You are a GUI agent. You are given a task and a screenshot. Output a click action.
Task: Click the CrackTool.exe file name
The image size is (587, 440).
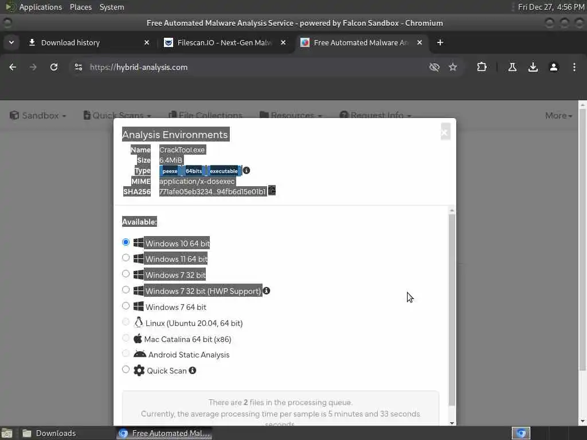(x=182, y=150)
